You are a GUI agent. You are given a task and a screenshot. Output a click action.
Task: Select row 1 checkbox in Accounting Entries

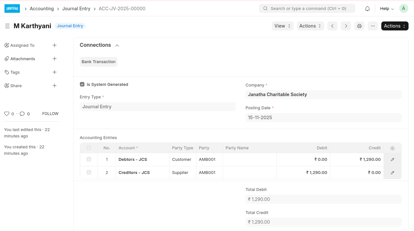89,159
